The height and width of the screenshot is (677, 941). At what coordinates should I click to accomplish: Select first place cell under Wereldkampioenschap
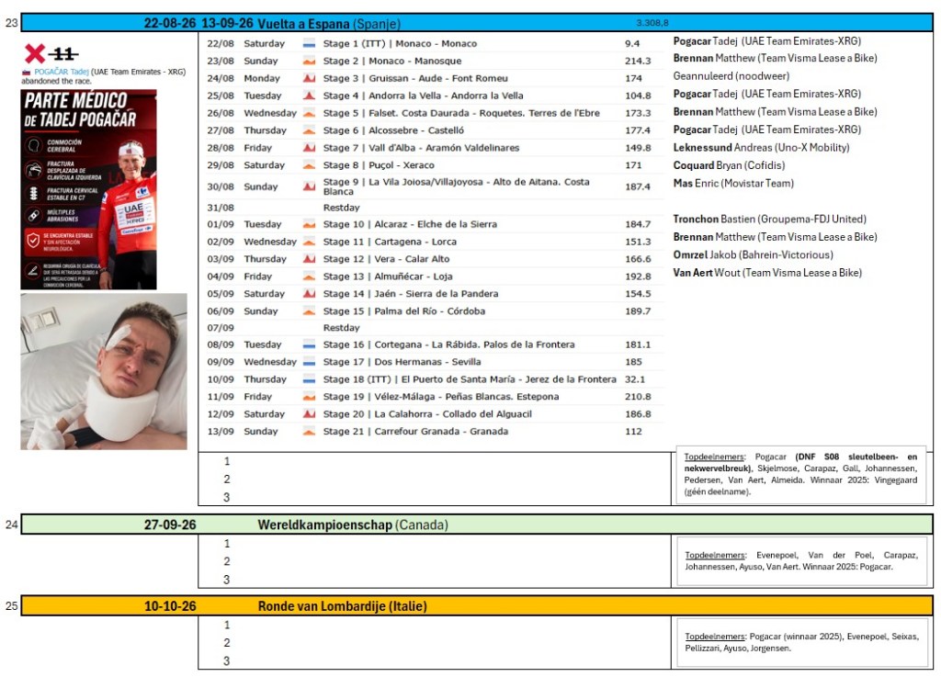click(x=435, y=543)
